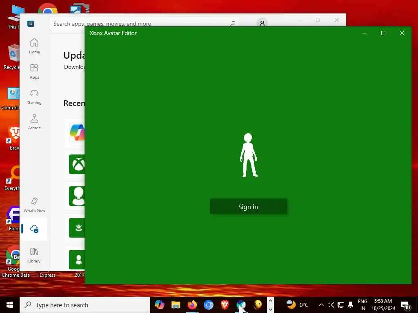Maximize the Xbox Avatar Editor window
This screenshot has width=418, height=313.
pyautogui.click(x=383, y=33)
